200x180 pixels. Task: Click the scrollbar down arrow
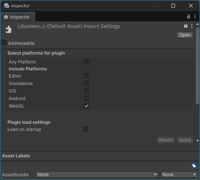[198, 141]
